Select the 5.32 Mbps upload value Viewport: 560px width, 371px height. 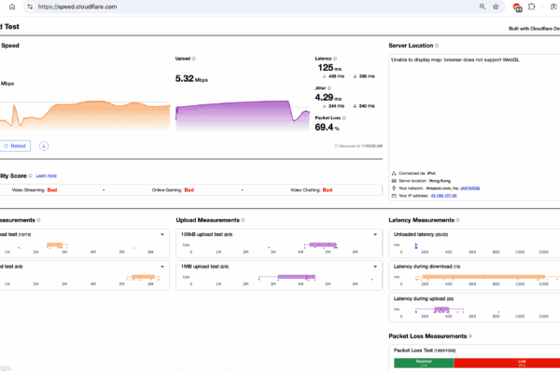[x=191, y=79]
